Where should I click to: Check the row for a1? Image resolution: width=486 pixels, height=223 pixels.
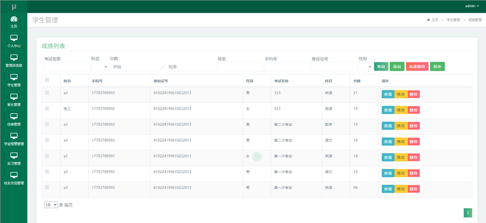(47, 156)
